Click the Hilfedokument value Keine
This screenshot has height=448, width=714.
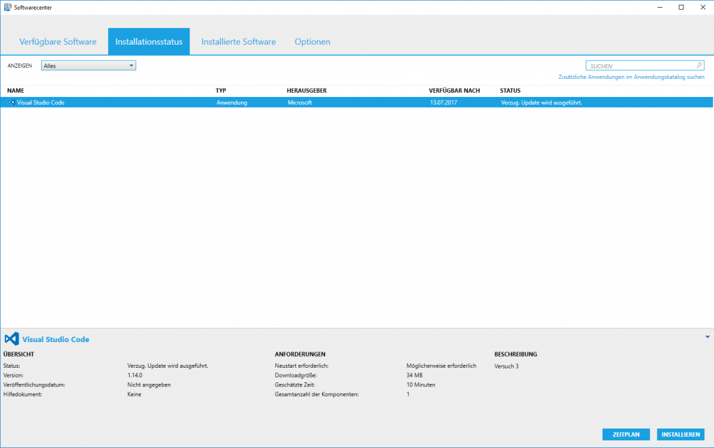135,394
